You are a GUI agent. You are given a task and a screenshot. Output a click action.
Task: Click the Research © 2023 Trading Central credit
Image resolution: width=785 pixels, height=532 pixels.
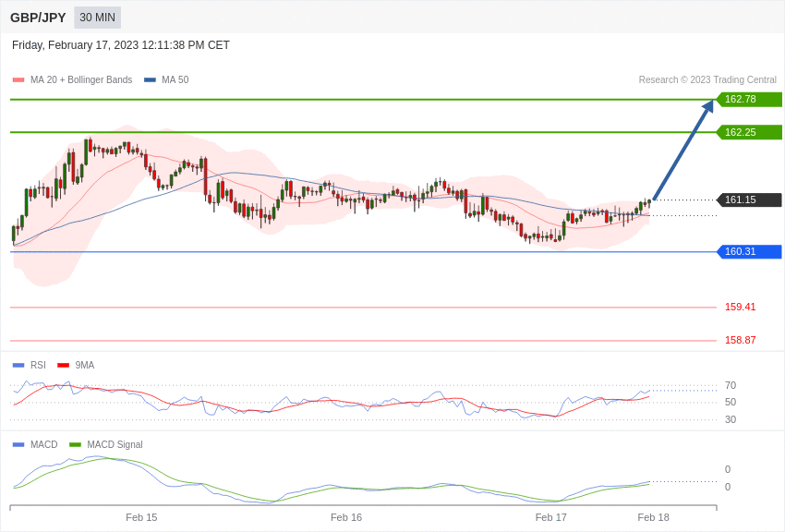pos(707,79)
